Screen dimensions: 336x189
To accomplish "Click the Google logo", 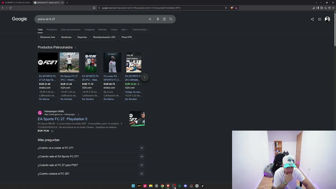I will [19, 19].
